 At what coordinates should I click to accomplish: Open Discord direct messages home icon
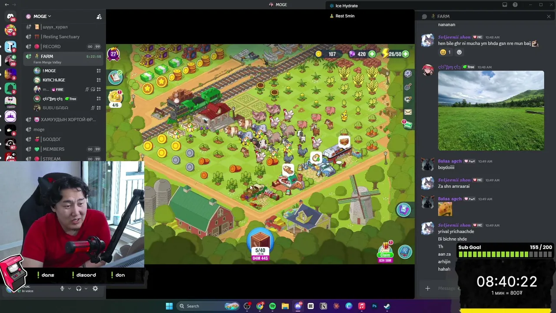(x=10, y=17)
